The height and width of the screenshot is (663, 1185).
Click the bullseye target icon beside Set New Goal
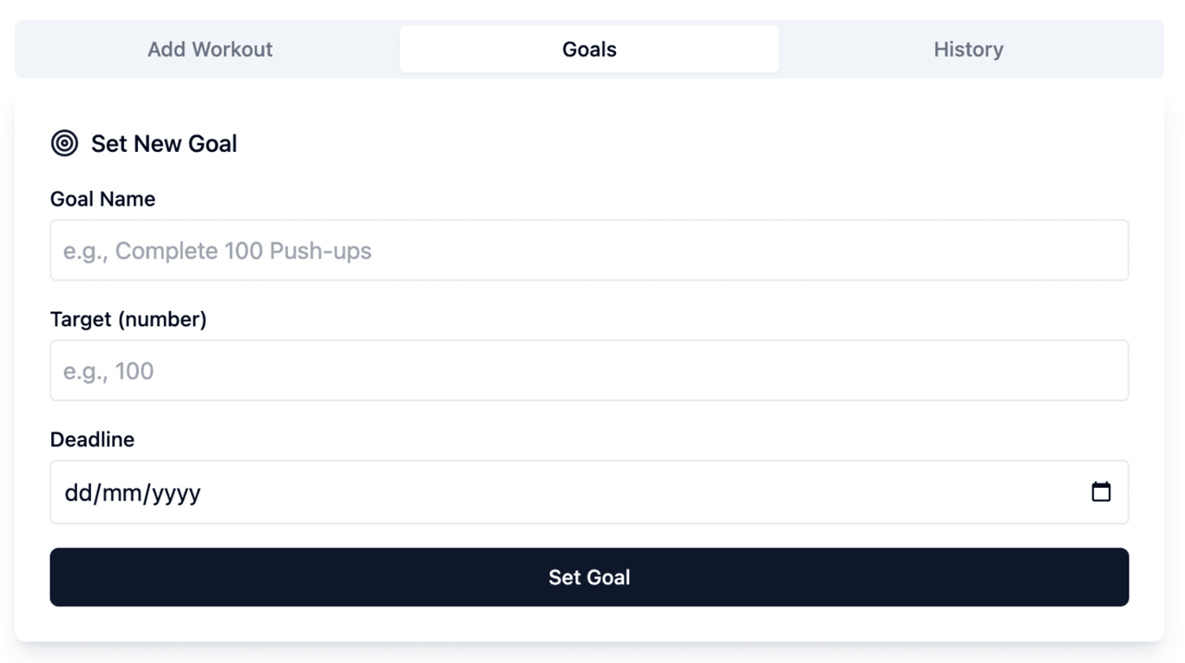click(64, 143)
